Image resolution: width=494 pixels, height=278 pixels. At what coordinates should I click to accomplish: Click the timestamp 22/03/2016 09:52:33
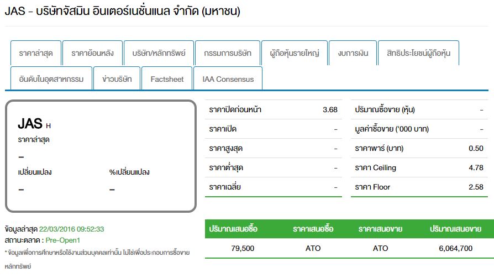(71, 229)
